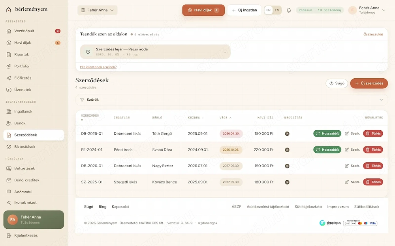The width and height of the screenshot is (395, 246).
Task: Click the Fehér Anna profile card in sidebar
Action: (34, 220)
